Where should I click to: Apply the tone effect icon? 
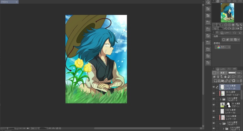coord(231,40)
